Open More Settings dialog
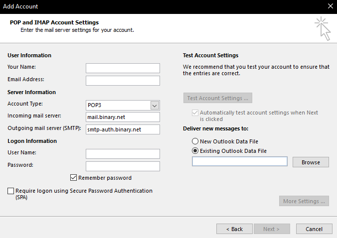Image resolution: width=337 pixels, height=238 pixels. coord(304,201)
